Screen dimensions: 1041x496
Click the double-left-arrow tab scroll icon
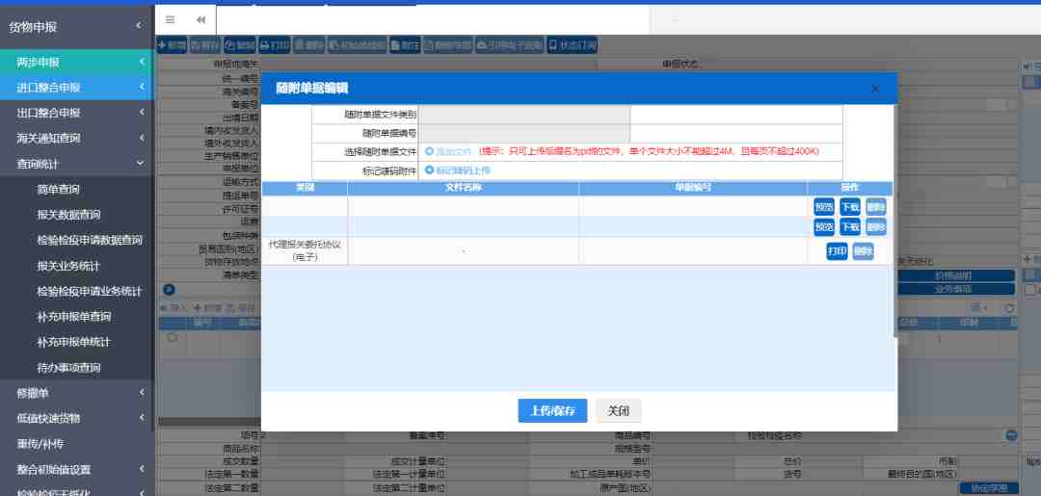coord(200,20)
